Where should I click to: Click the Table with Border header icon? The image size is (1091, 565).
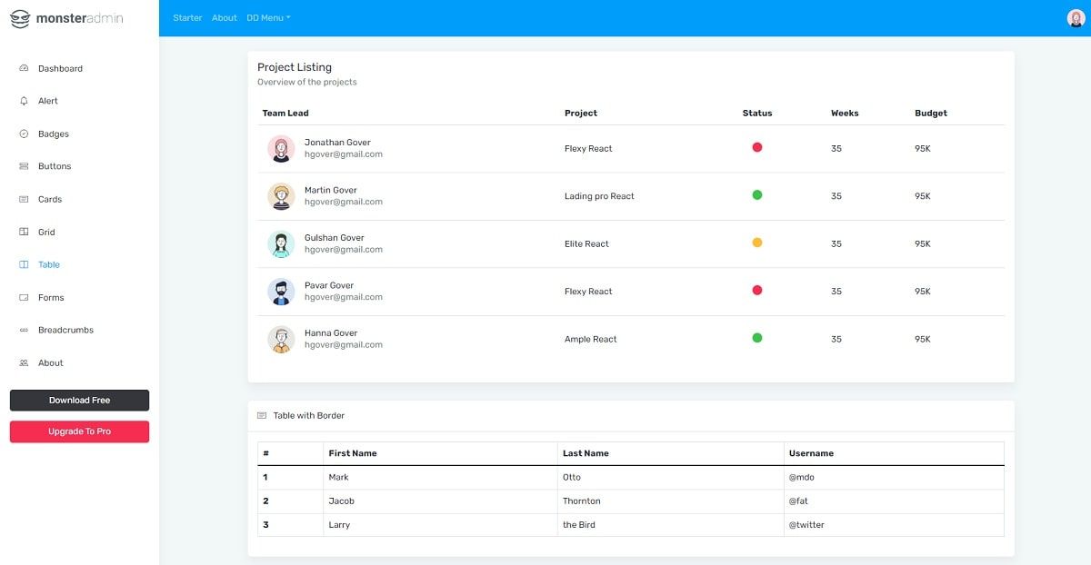tap(264, 415)
